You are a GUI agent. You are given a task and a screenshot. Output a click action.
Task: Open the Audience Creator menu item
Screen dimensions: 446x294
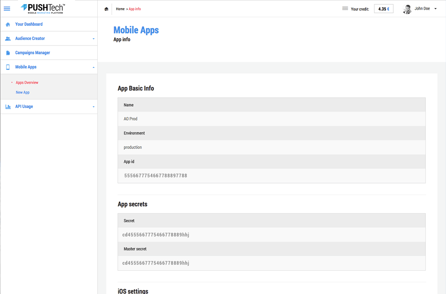click(x=30, y=39)
